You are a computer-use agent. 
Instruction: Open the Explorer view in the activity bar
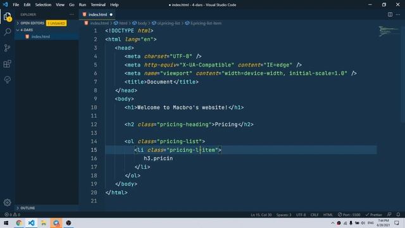click(x=8, y=16)
